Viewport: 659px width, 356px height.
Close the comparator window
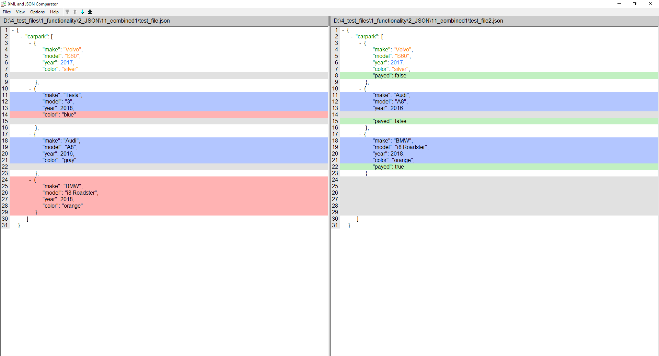click(x=650, y=4)
